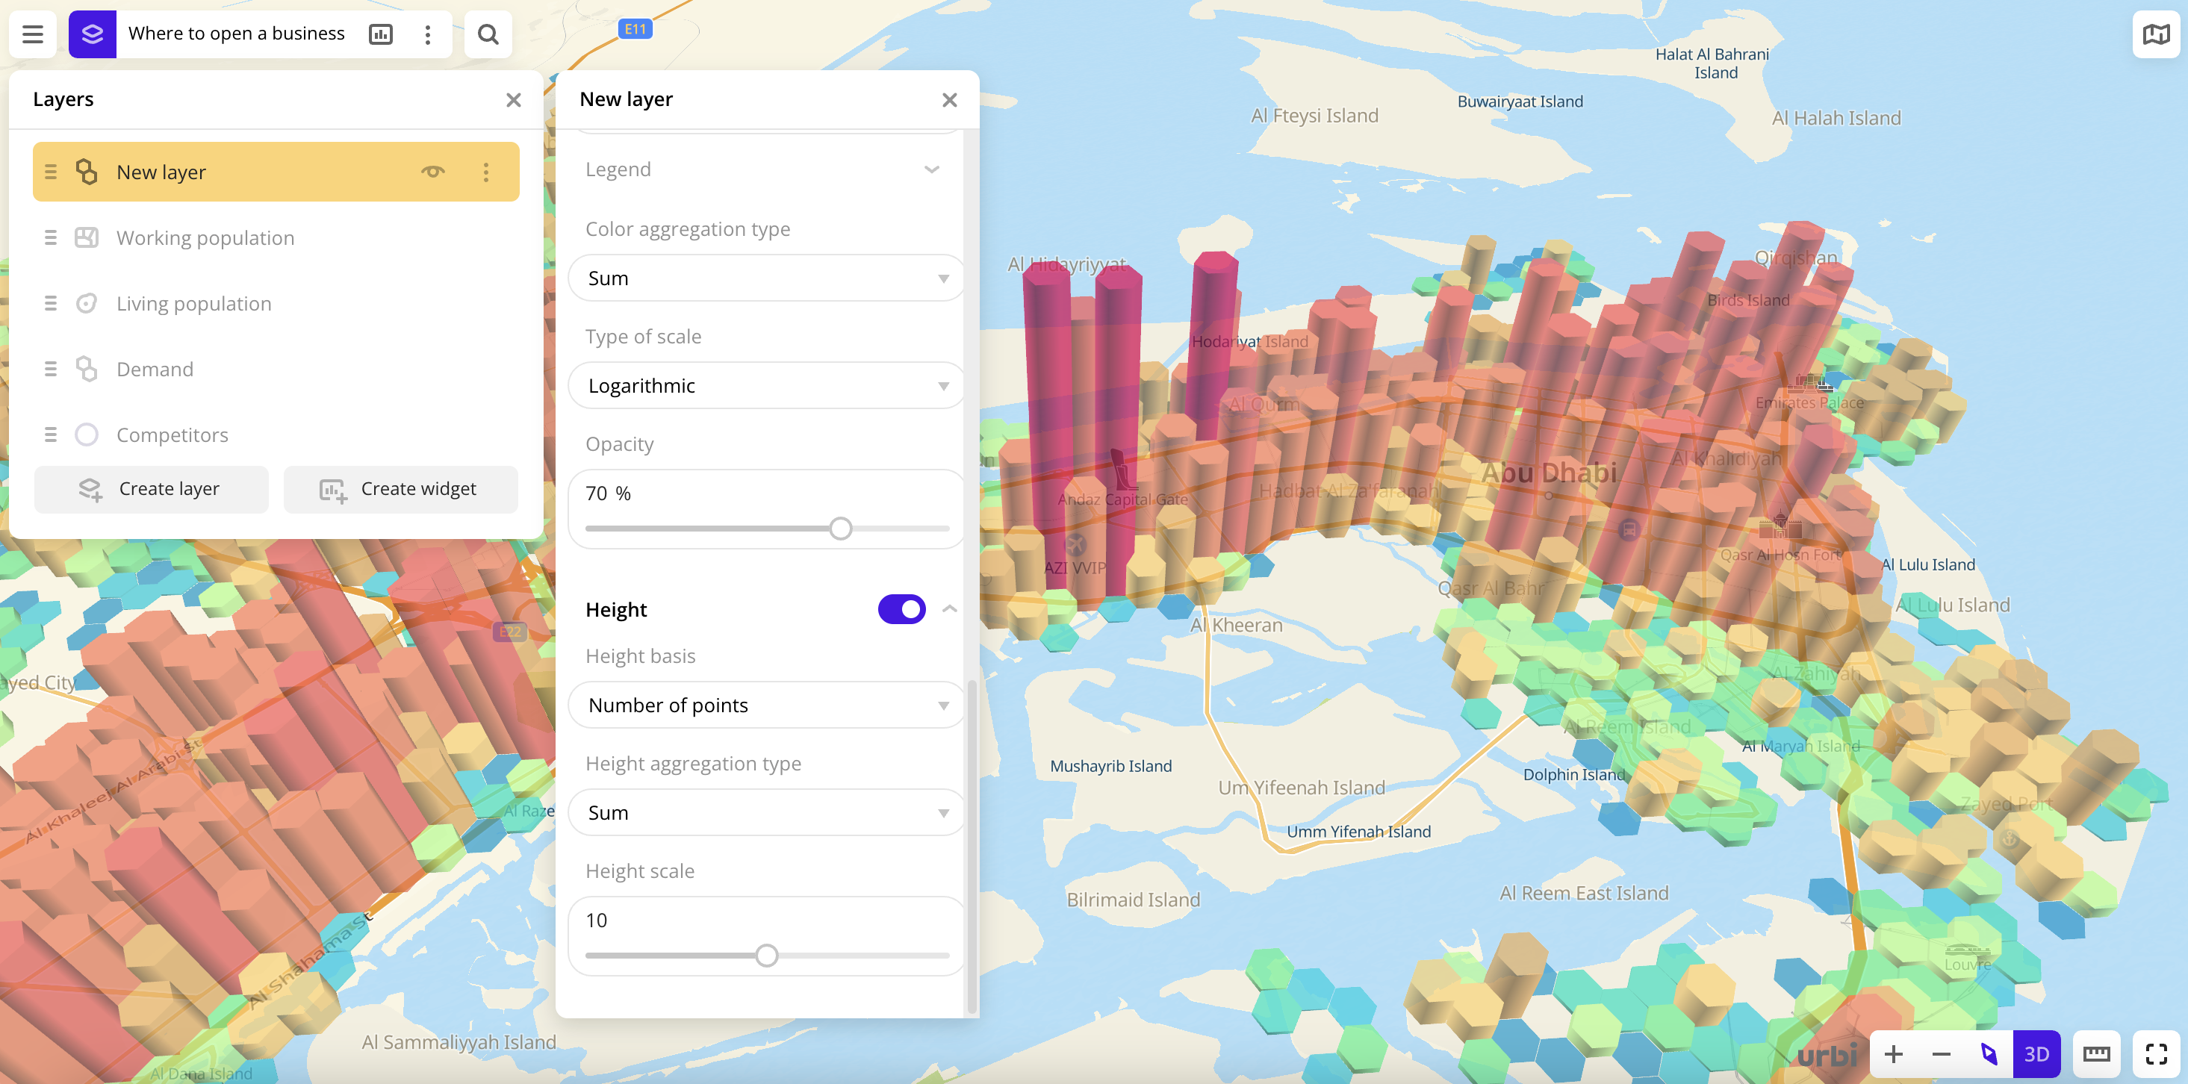Open the Height aggregation type dropdown

click(766, 812)
